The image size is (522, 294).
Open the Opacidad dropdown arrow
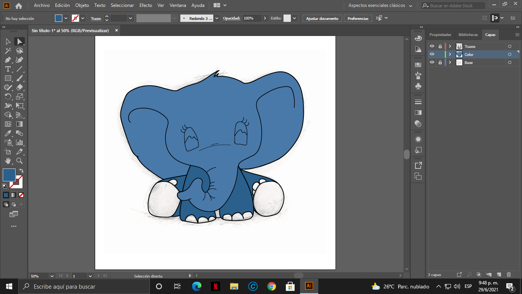265,18
